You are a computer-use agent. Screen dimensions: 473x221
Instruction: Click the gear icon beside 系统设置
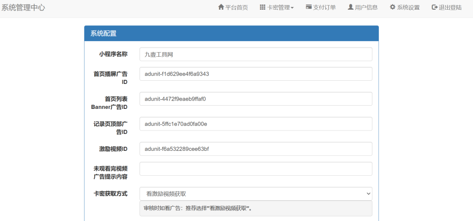[x=393, y=7]
